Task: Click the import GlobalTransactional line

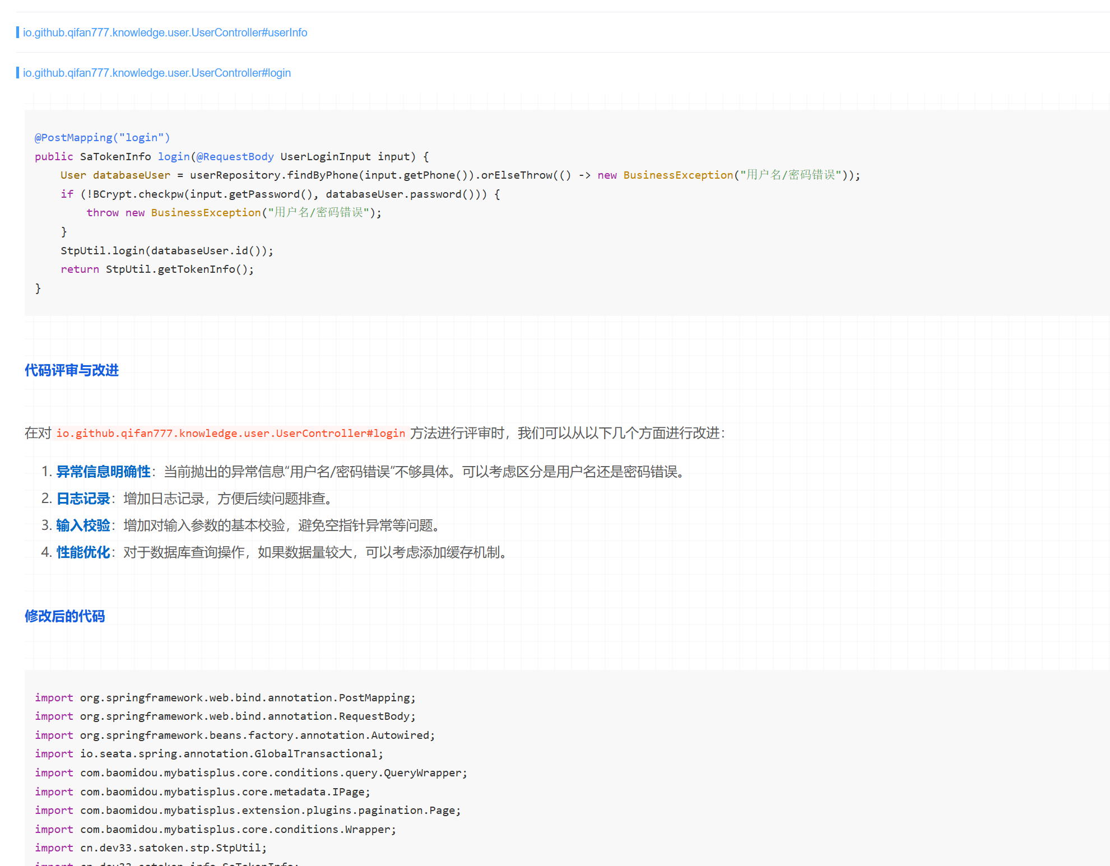Action: click(x=209, y=754)
